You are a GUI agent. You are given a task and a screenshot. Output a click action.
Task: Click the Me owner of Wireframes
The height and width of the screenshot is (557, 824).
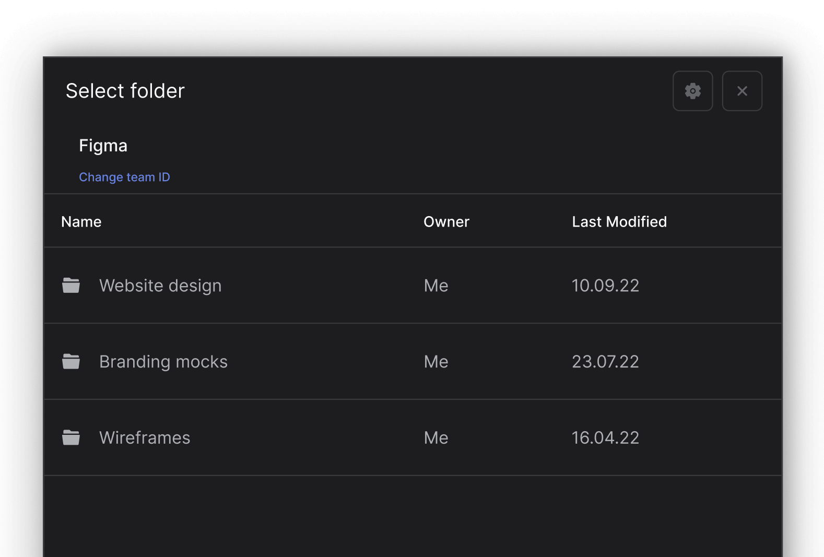point(435,437)
